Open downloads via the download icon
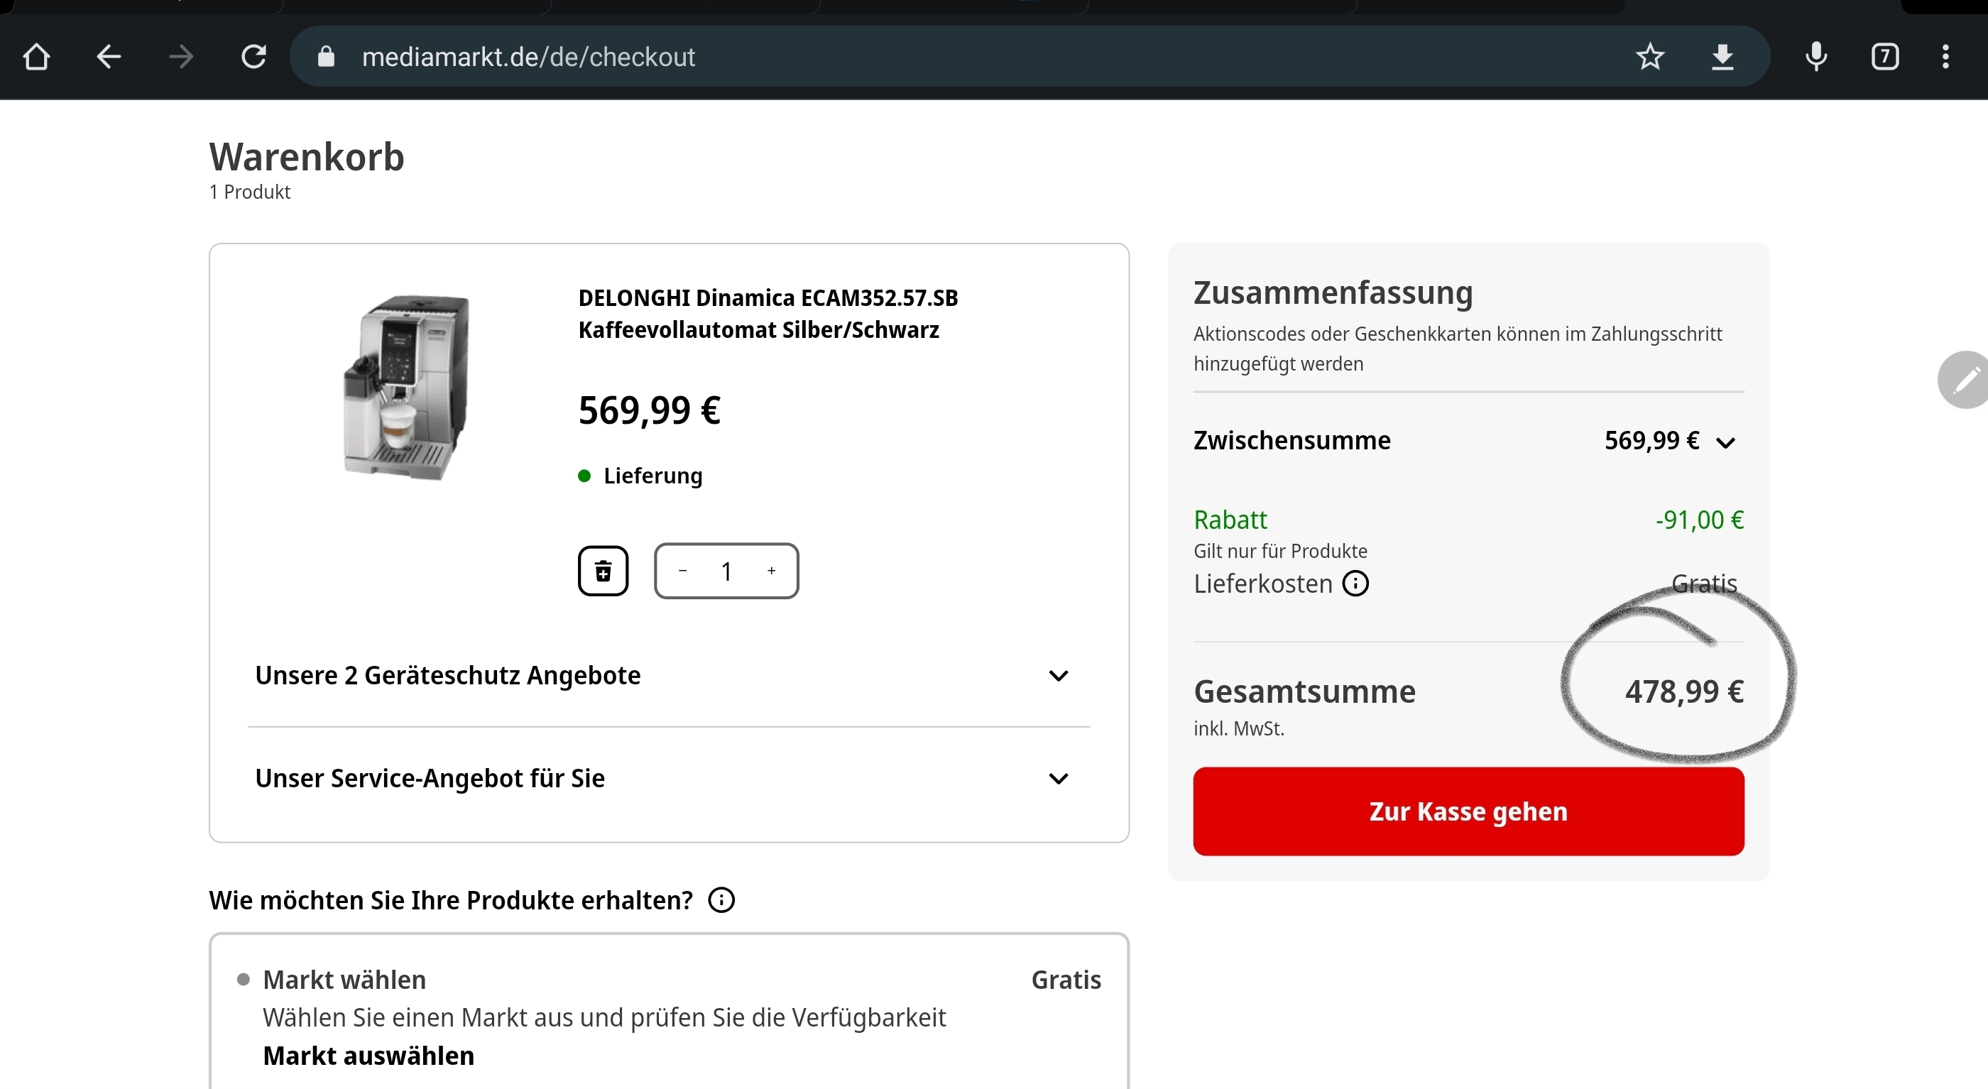This screenshot has width=1988, height=1089. pyautogui.click(x=1722, y=56)
